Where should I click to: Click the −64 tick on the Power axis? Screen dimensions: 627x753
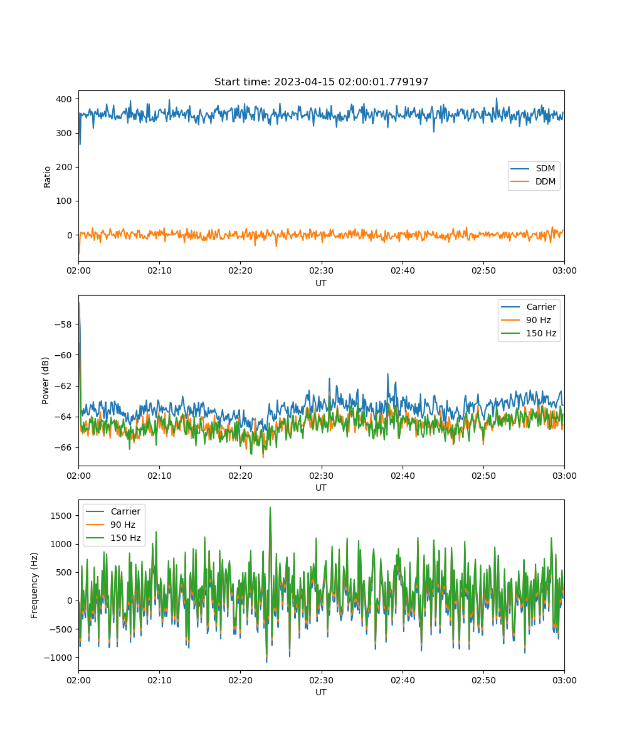point(65,417)
